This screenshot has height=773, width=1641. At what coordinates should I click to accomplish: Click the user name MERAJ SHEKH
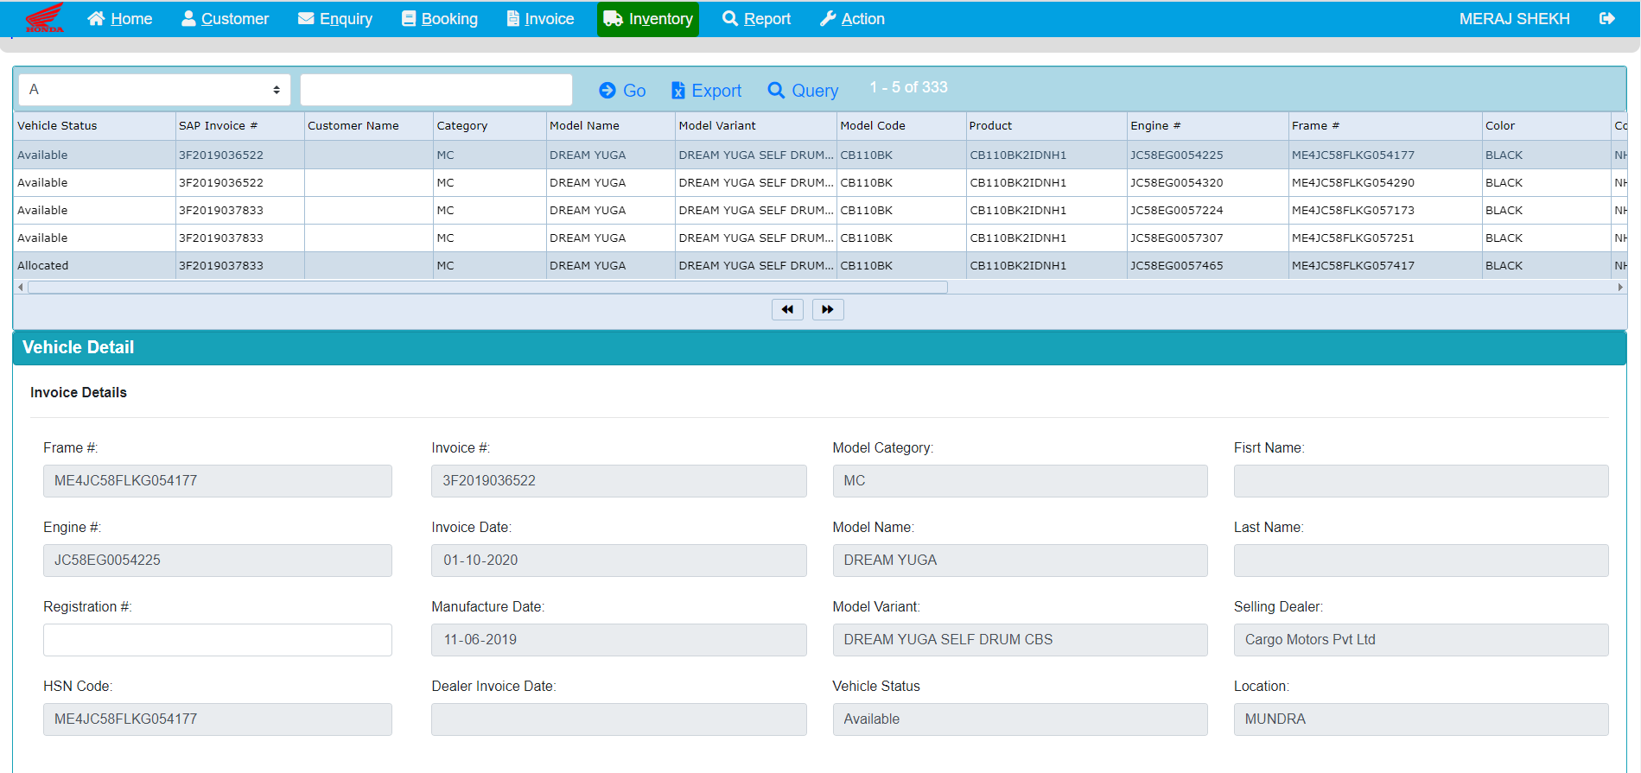[1514, 19]
